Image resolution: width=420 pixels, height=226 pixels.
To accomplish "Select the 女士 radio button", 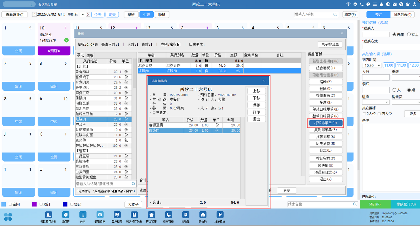I will tap(409, 34).
